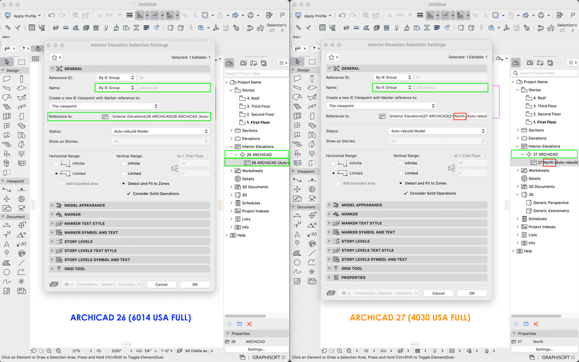The image size is (579, 362).
Task: Click the delete X icon under the left ARCHICAD 26 navigator
Action: (250, 324)
